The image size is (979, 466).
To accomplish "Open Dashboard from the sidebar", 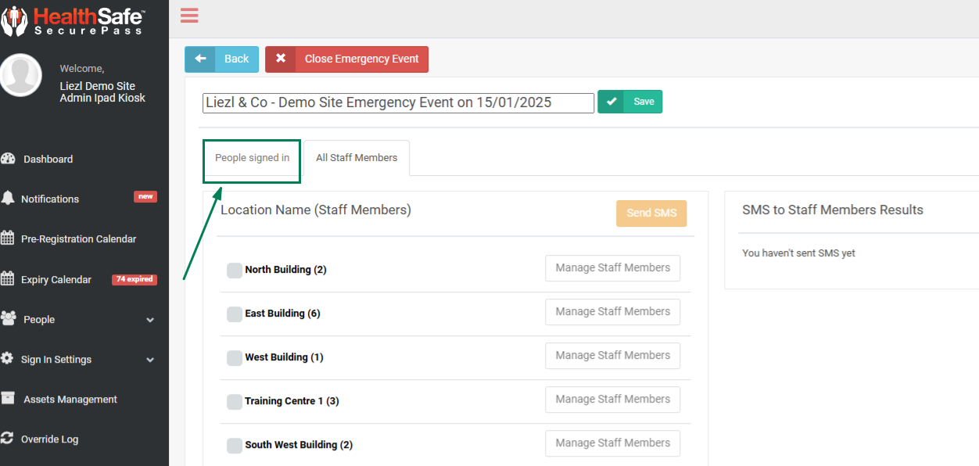I will (x=48, y=159).
